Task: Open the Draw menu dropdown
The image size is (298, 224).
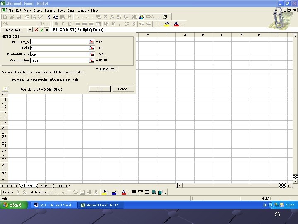Action: tap(8, 192)
